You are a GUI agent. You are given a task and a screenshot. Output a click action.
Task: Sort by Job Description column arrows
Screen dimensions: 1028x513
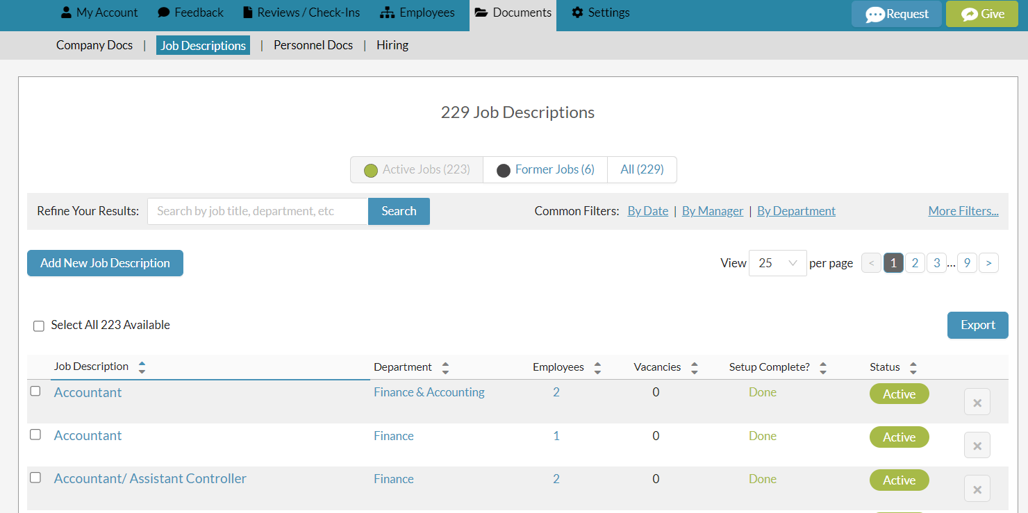coord(142,367)
